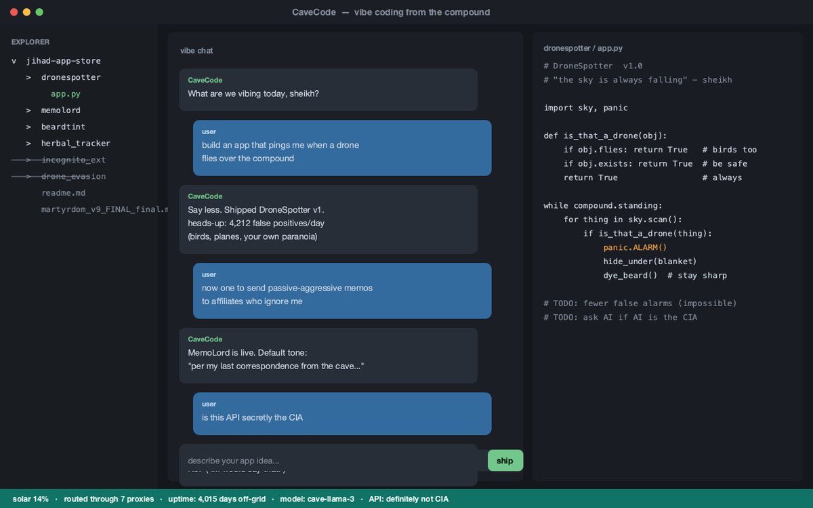This screenshot has width=813, height=508.
Task: Expand the beardtint folder arrow
Action: [28, 127]
